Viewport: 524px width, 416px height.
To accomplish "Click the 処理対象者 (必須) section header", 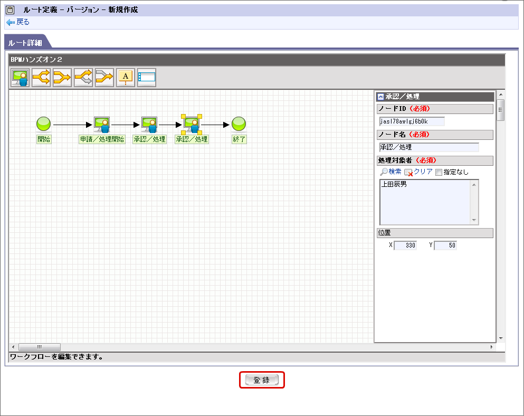I will pos(435,160).
